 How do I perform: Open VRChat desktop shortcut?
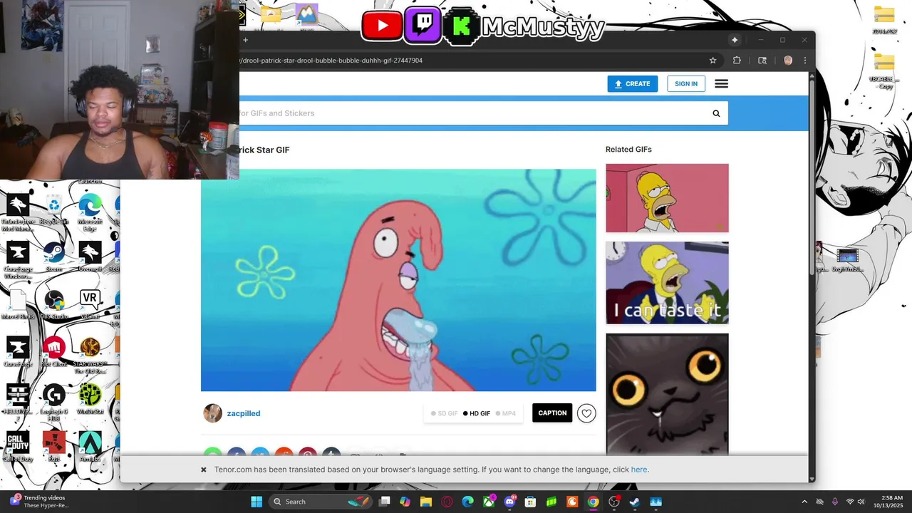coord(90,304)
